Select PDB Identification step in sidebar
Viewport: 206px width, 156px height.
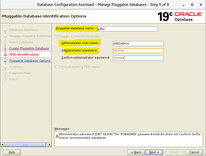point(24,54)
